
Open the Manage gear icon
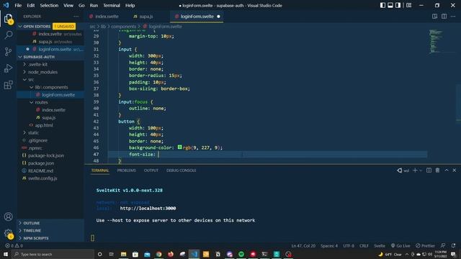(x=8, y=233)
